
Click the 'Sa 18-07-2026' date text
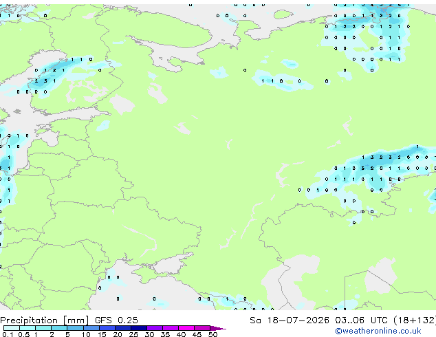pos(290,320)
